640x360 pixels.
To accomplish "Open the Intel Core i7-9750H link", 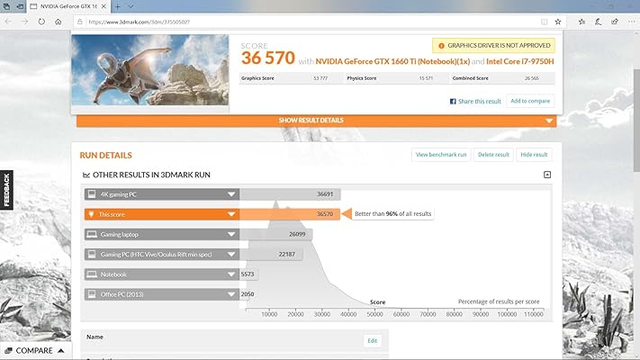I will [x=520, y=61].
